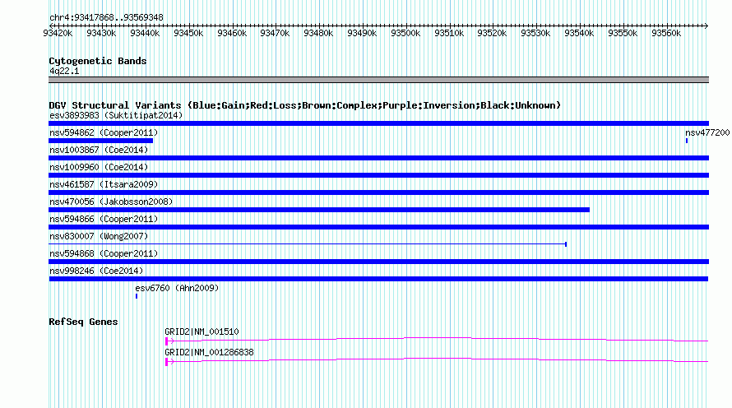The image size is (732, 408).
Task: Open the nsv594862 (Cooper2011) label
Action: tap(104, 132)
